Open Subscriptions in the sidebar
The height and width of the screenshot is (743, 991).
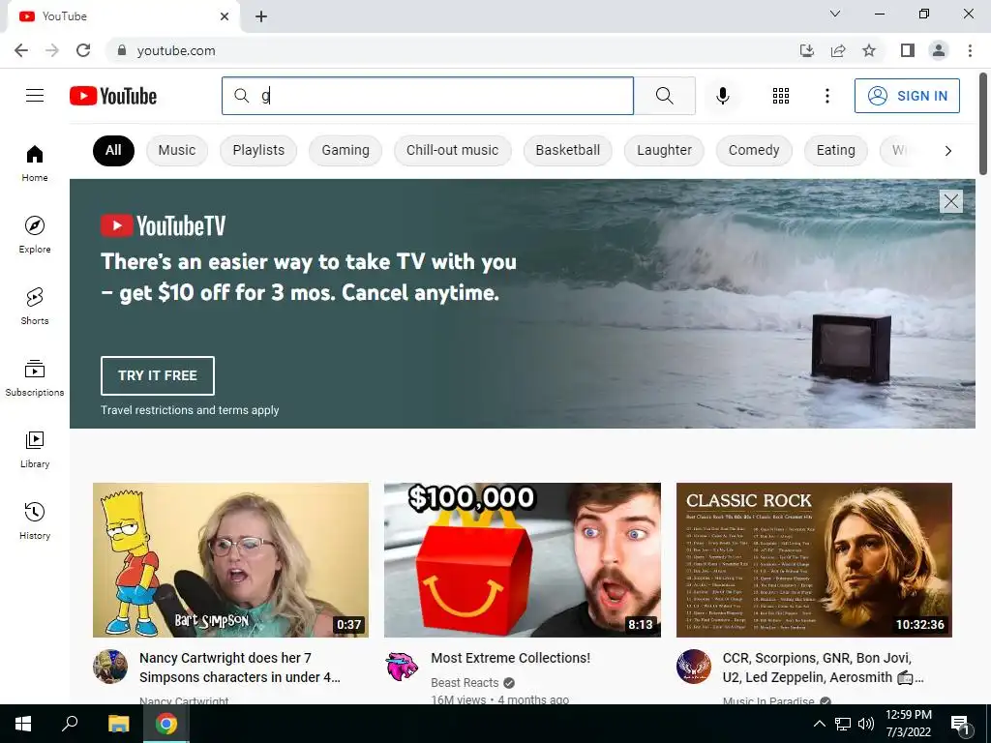coord(35,378)
